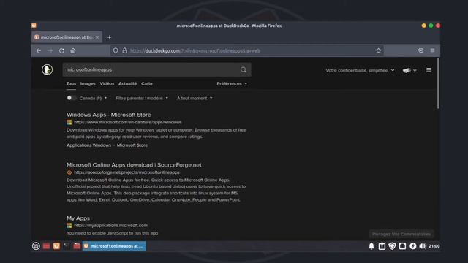The height and width of the screenshot is (263, 468).
Task: Click the Firefox icon in window title bar
Action: click(34, 26)
